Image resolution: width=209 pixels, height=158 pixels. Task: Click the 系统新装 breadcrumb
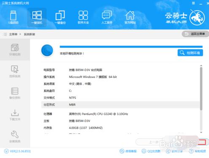click(30, 34)
